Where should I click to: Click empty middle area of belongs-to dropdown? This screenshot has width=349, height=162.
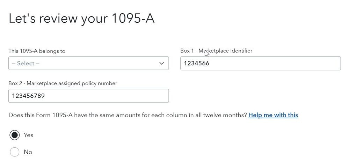(98, 64)
